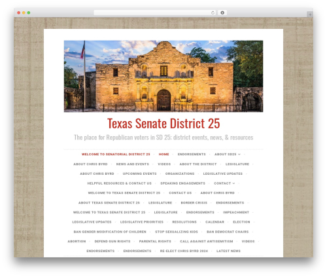The width and height of the screenshot is (327, 277).
Task: Open About Chris Byrd beside News and Events
Action: (90, 164)
